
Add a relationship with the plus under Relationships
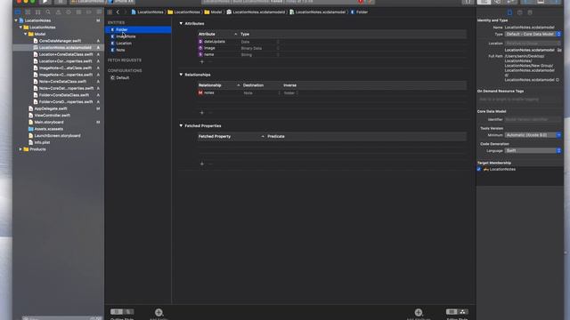[x=202, y=113]
